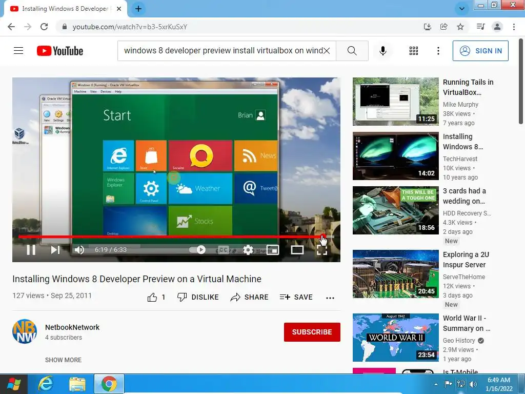Show hidden system tray icons
This screenshot has width=525, height=394.
coord(436,384)
